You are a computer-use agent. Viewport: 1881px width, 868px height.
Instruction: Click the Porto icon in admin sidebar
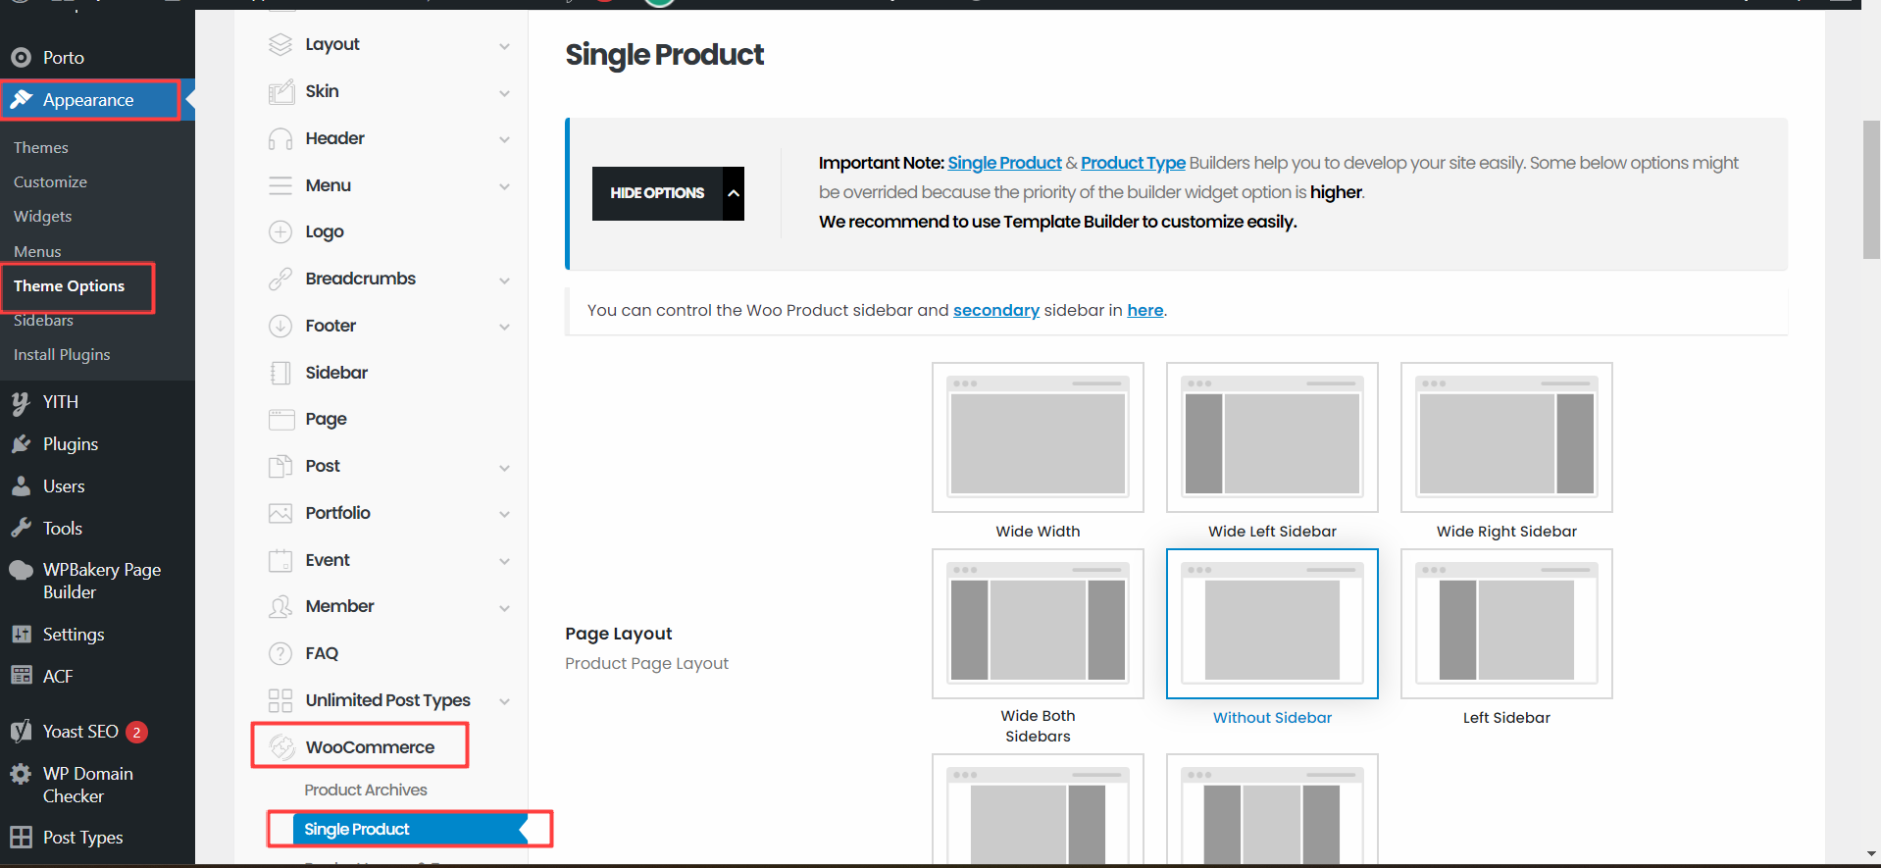click(22, 58)
